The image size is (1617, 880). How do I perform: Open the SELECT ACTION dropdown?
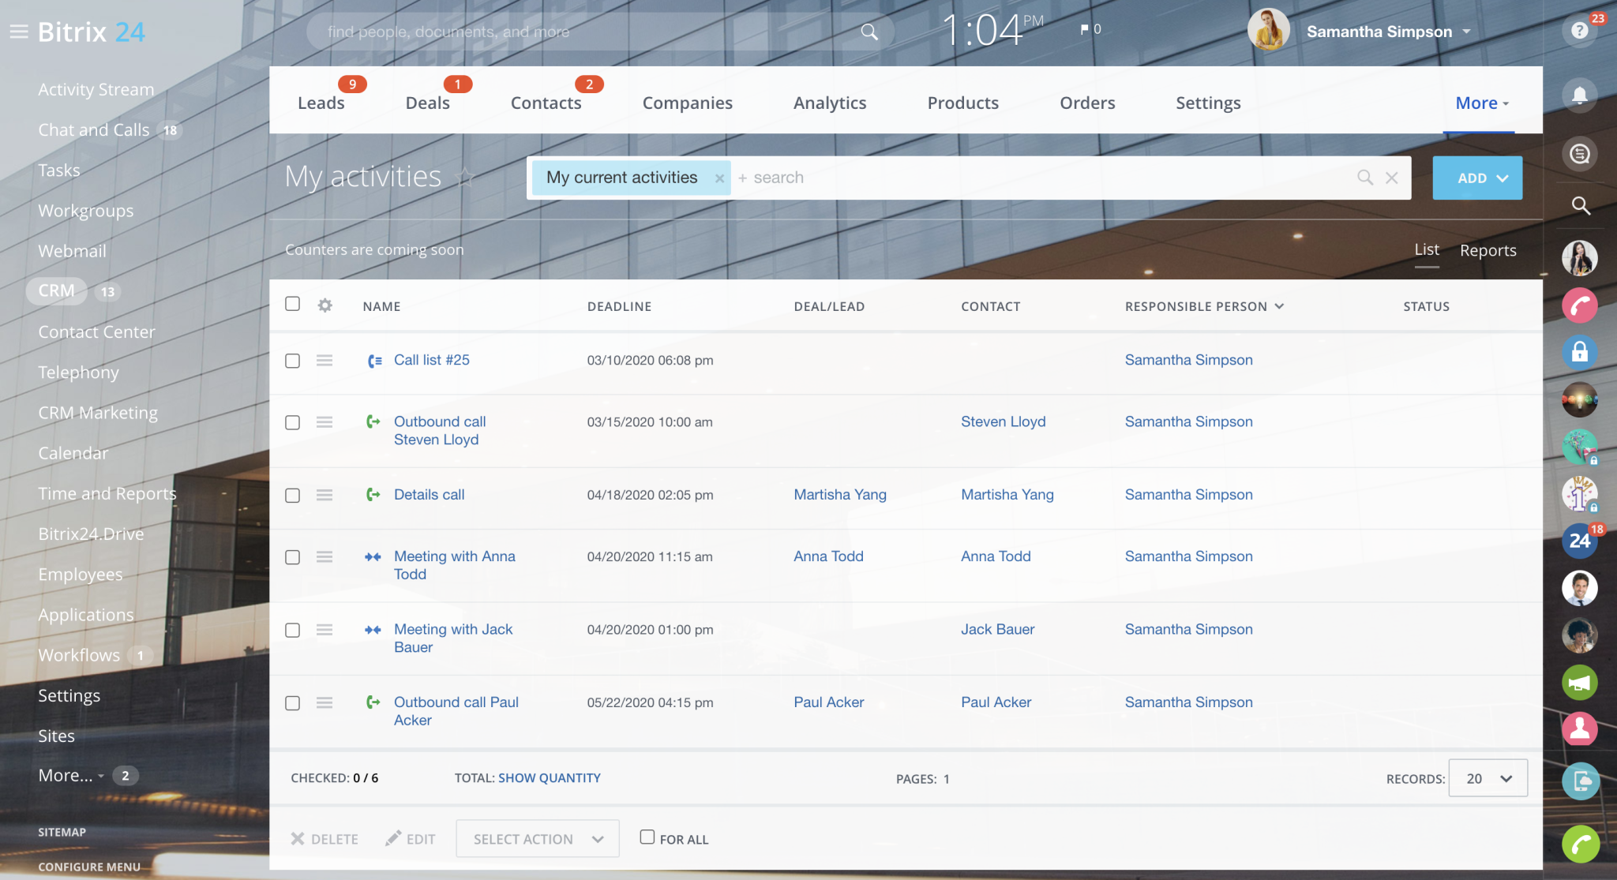[x=537, y=839]
